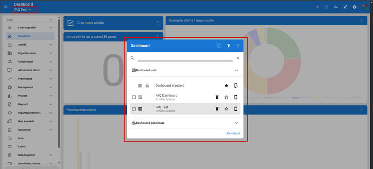Click the dashboard grid icon of FAQ Test row
373x169 pixels.
(x=140, y=109)
